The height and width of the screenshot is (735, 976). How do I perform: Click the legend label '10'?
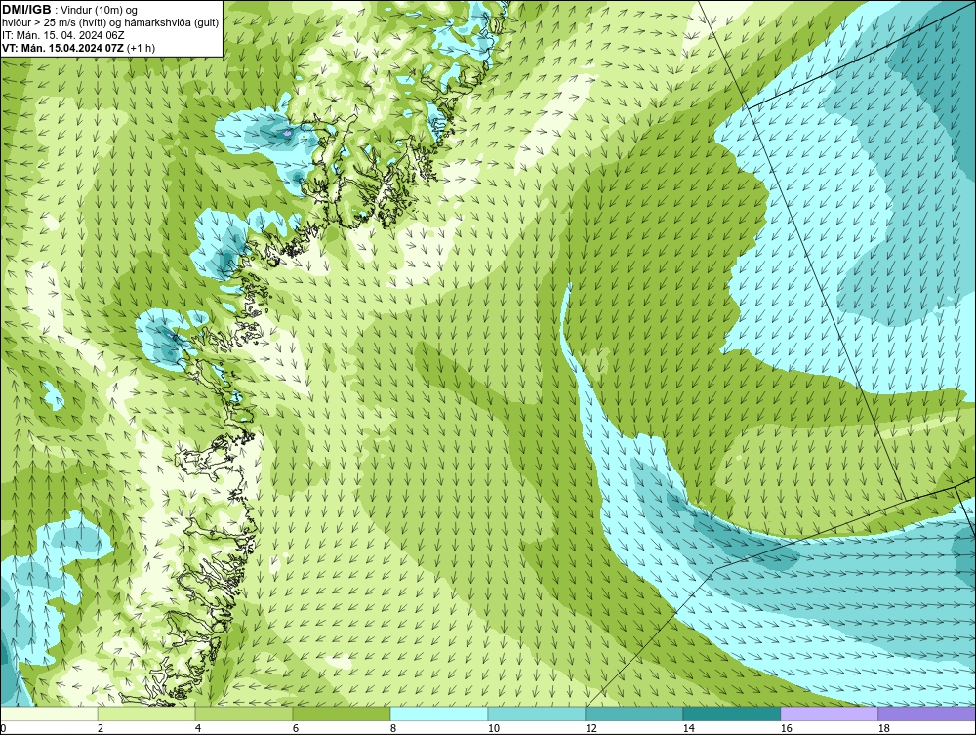point(494,728)
